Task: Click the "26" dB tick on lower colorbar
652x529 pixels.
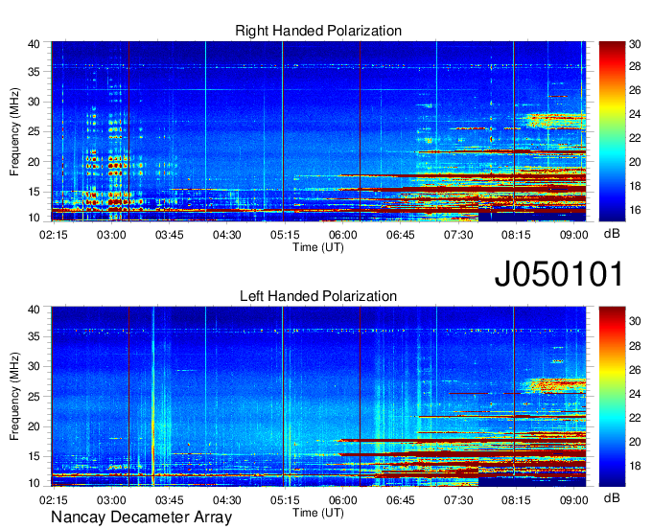Action: click(x=635, y=370)
